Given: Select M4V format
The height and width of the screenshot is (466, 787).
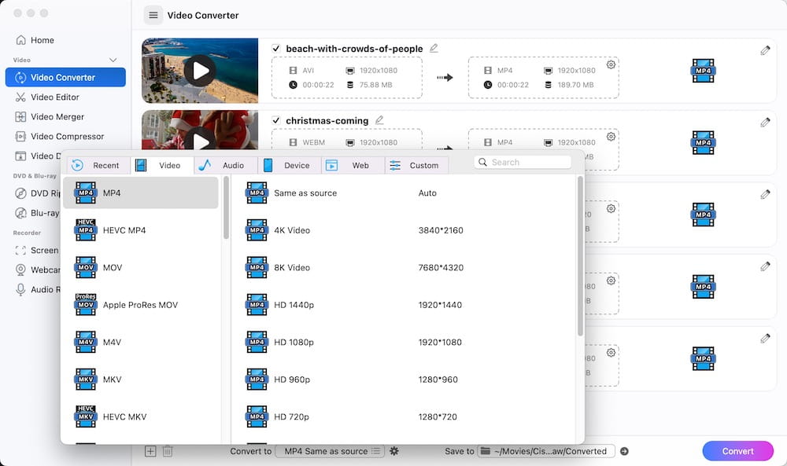Looking at the screenshot, I should click(141, 343).
